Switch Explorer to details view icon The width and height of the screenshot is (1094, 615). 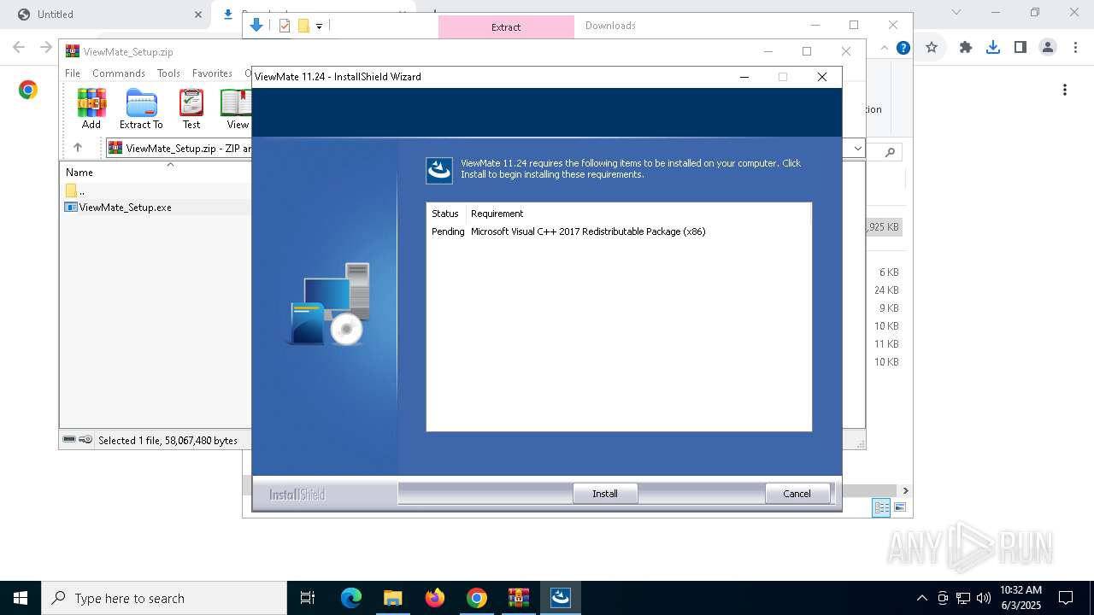881,507
